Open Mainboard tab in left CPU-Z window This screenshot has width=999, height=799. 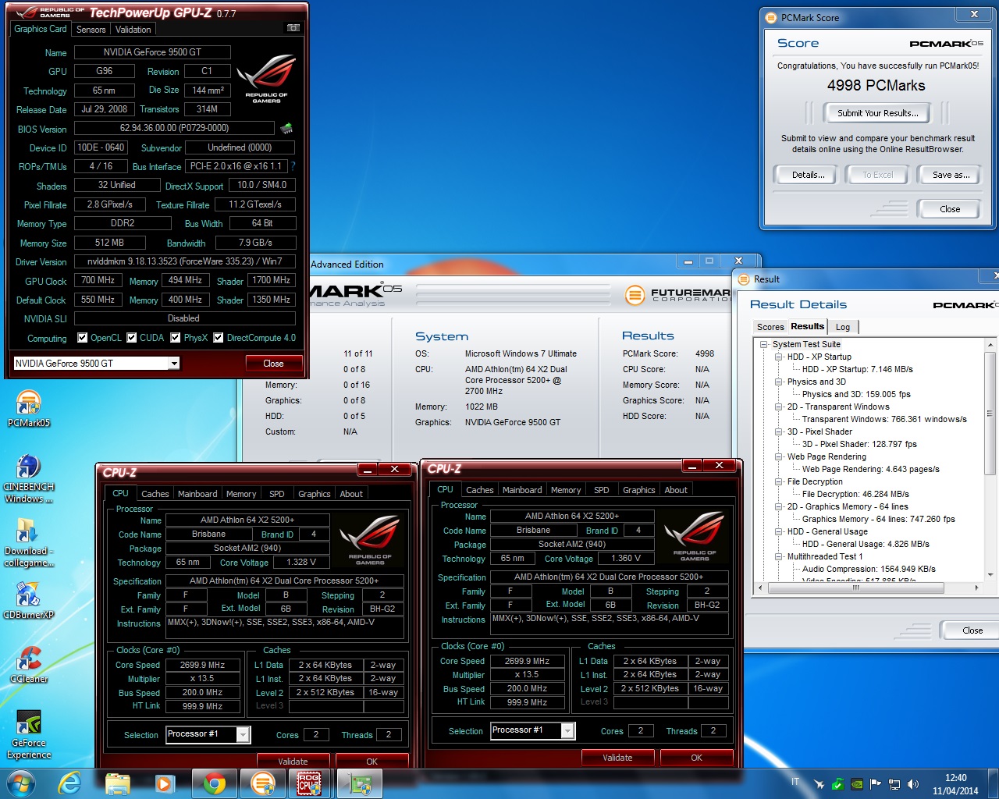pyautogui.click(x=197, y=494)
